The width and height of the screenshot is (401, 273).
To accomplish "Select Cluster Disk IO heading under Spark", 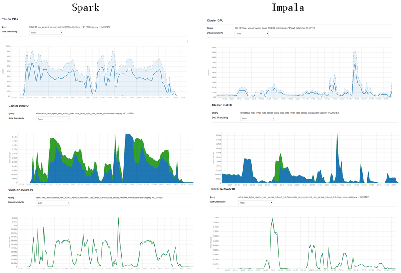I will (x=18, y=106).
